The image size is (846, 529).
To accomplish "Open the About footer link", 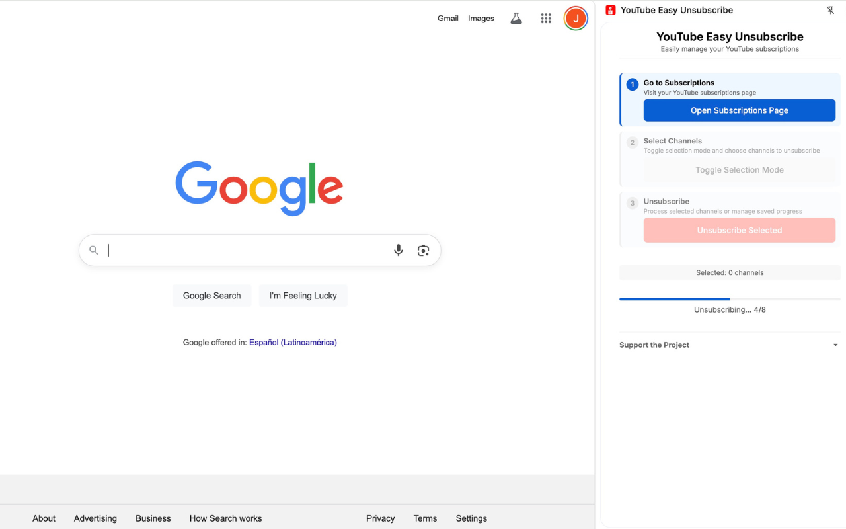I will coord(44,518).
